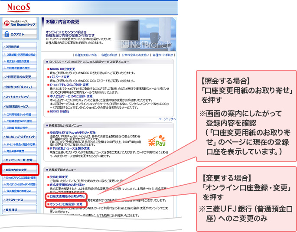Click the NICOS logo
The width and height of the screenshot is (297, 232).
pyautogui.click(x=19, y=7)
